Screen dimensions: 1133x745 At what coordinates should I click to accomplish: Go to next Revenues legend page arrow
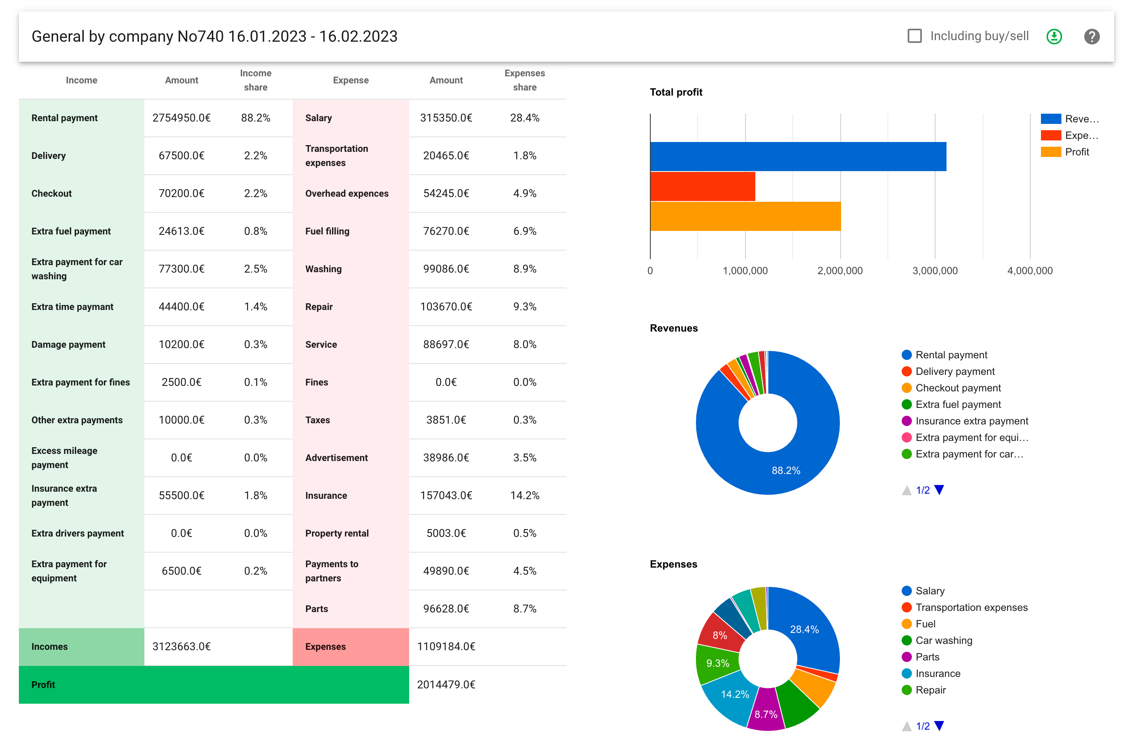939,490
